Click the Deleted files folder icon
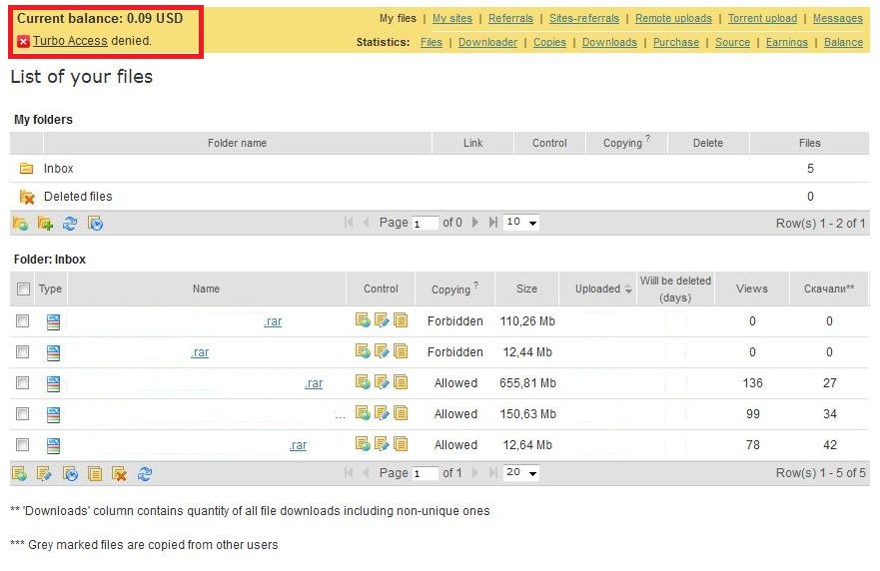 point(27,197)
